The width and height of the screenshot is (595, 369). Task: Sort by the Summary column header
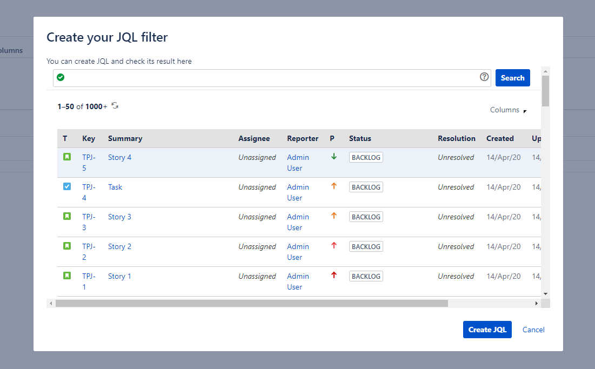(125, 139)
